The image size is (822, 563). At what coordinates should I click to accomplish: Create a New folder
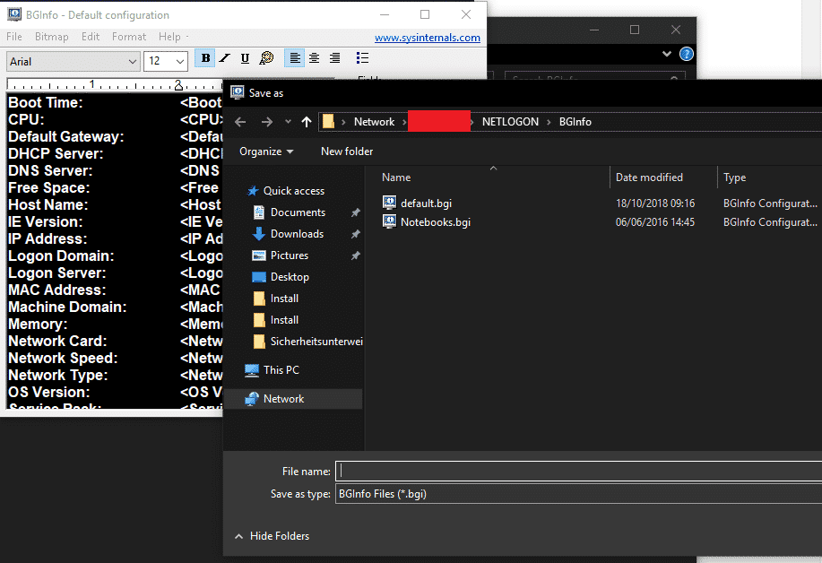click(x=347, y=152)
